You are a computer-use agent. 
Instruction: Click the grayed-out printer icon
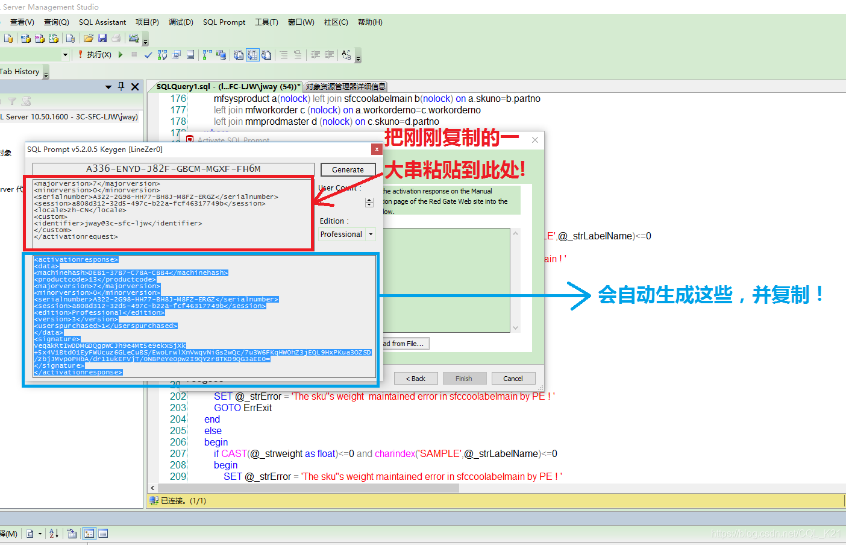116,39
